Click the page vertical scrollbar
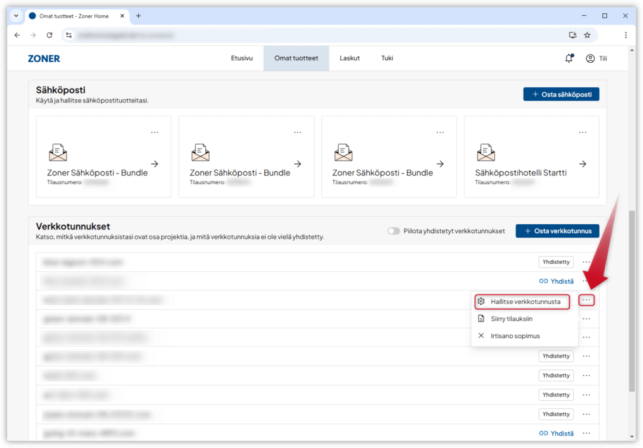 click(x=631, y=302)
